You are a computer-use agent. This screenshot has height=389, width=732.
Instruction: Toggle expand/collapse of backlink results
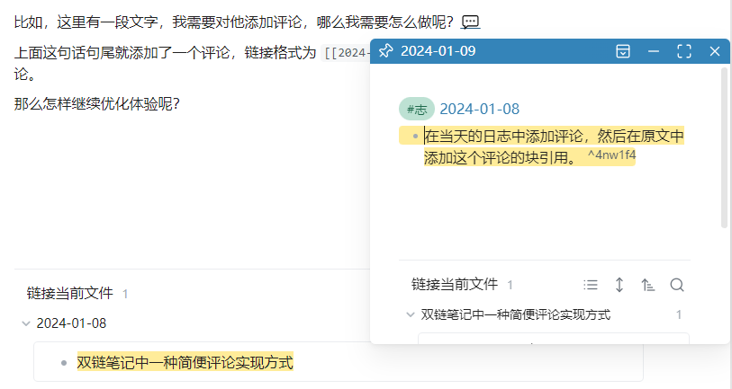click(x=619, y=285)
